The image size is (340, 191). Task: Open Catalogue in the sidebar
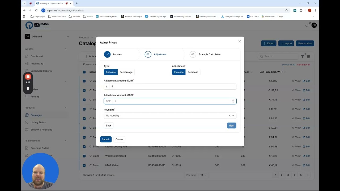click(36, 115)
